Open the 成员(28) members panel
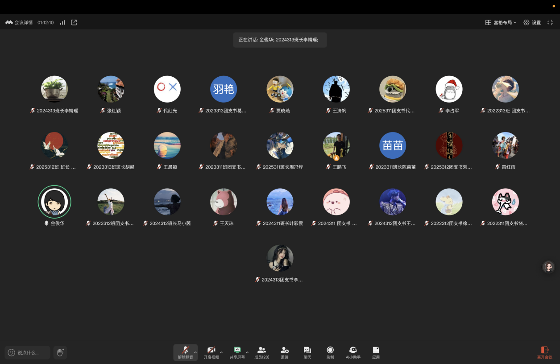Viewport: 560px width, 364px height. [x=261, y=352]
